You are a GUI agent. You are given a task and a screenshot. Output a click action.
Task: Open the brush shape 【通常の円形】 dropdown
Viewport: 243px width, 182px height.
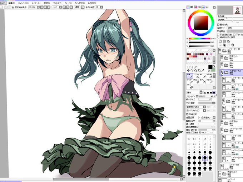(x=196, y=107)
